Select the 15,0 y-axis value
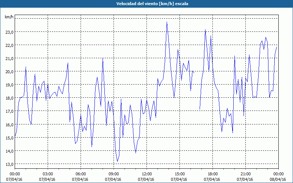The width and height of the screenshot is (293, 183). click(x=10, y=138)
